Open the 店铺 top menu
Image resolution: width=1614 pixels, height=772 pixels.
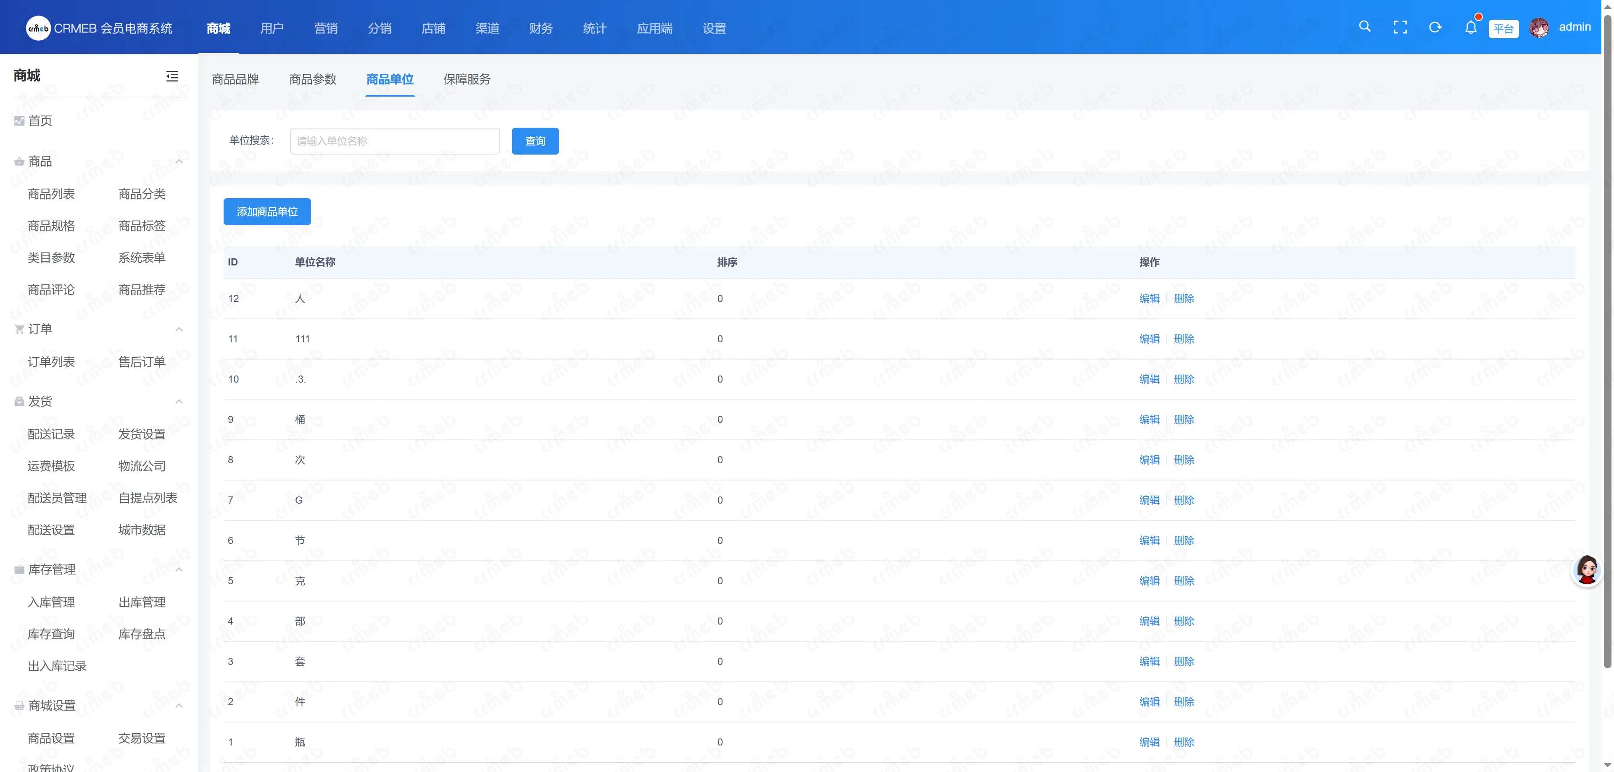tap(434, 28)
